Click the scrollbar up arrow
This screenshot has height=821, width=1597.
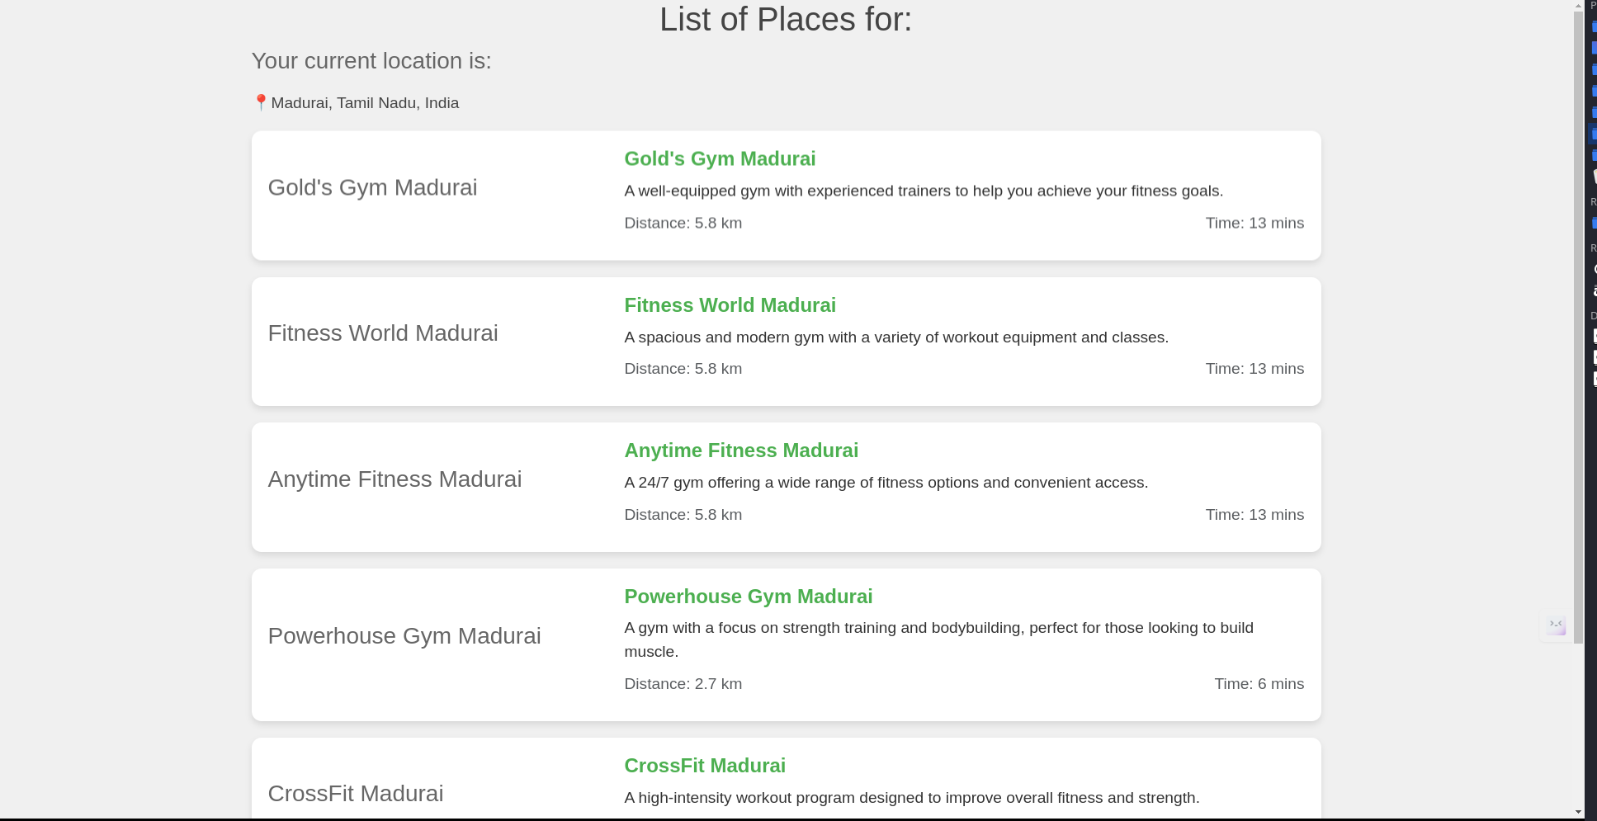pyautogui.click(x=1578, y=7)
